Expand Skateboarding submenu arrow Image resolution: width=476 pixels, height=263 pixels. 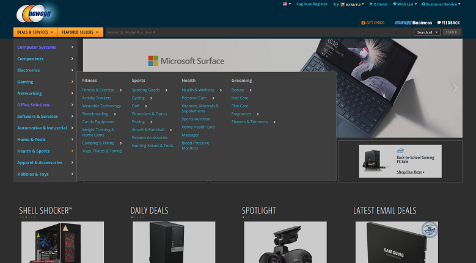click(x=115, y=114)
